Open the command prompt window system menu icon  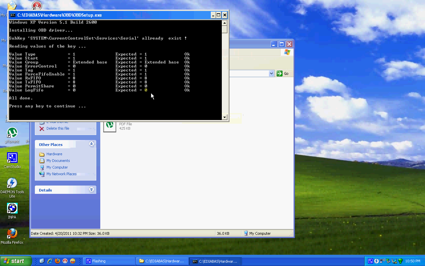pos(13,15)
